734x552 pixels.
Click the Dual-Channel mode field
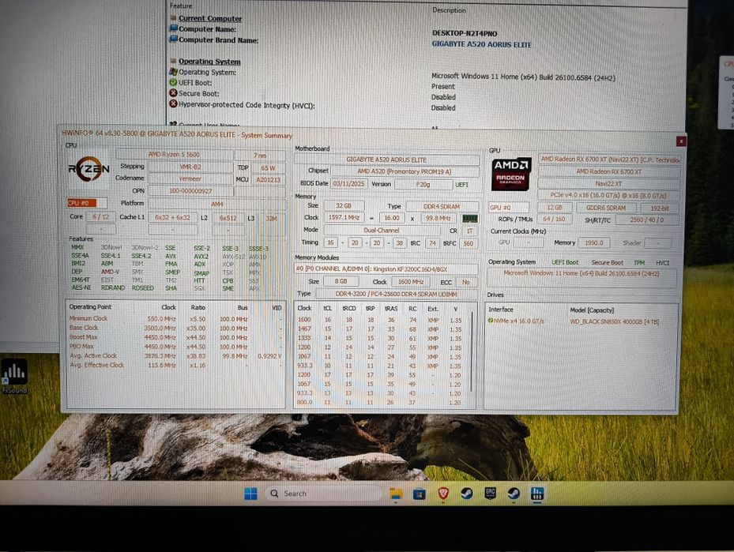click(x=382, y=230)
